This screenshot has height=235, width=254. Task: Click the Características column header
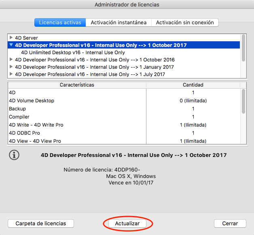pyautogui.click(x=77, y=85)
